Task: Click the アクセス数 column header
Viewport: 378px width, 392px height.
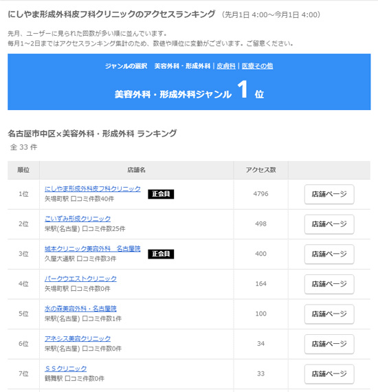Action: pos(261,170)
